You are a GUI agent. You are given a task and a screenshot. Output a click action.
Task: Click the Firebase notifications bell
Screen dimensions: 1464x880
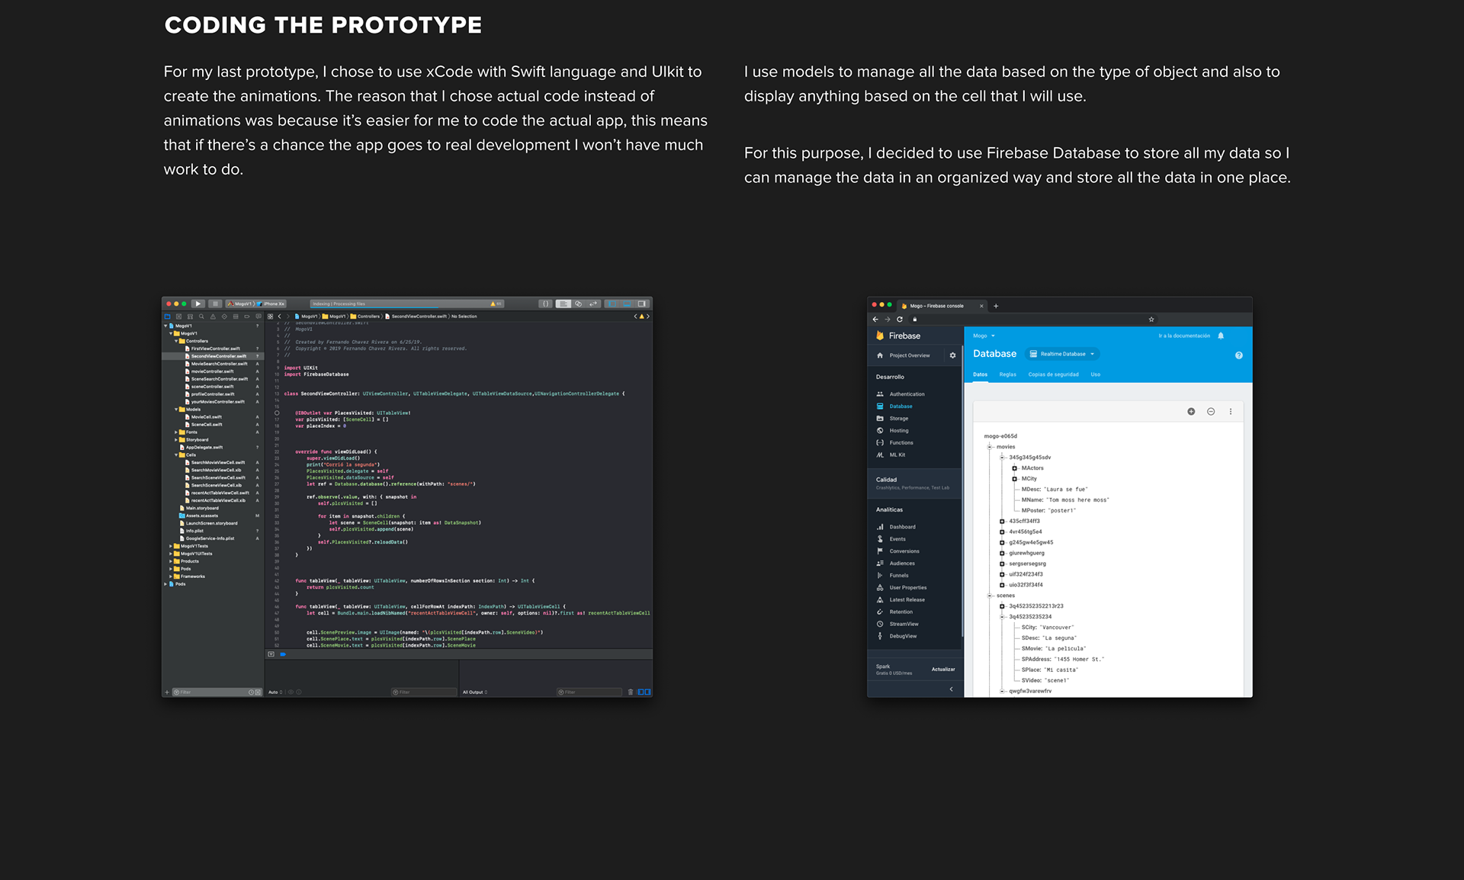(x=1221, y=336)
